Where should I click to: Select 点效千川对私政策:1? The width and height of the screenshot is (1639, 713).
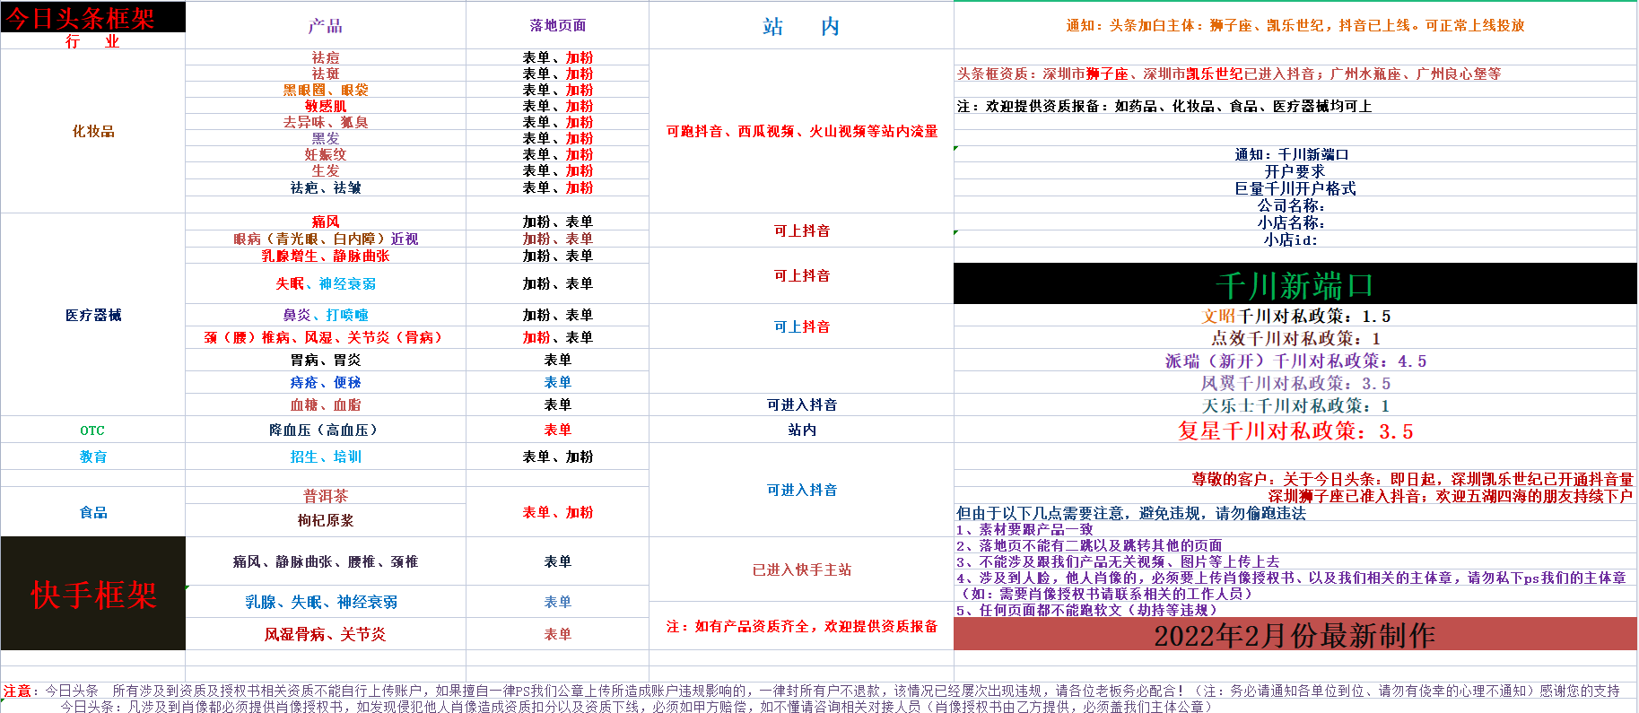pyautogui.click(x=1296, y=338)
